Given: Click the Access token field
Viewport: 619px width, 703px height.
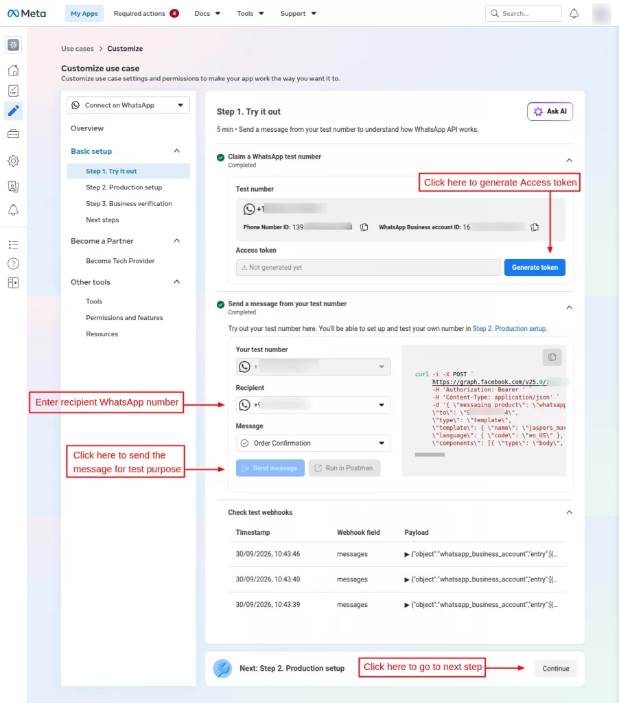Looking at the screenshot, I should coord(368,267).
